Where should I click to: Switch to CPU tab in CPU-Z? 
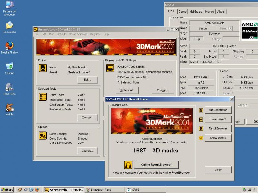(171, 11)
